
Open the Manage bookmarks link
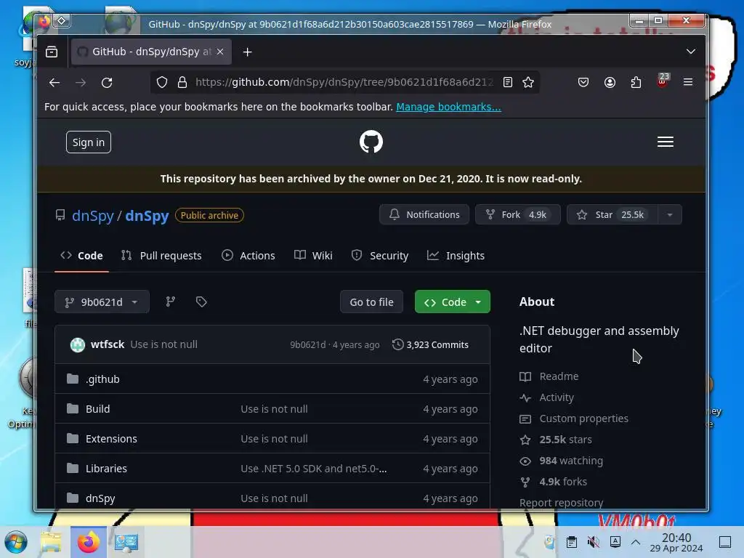448,107
